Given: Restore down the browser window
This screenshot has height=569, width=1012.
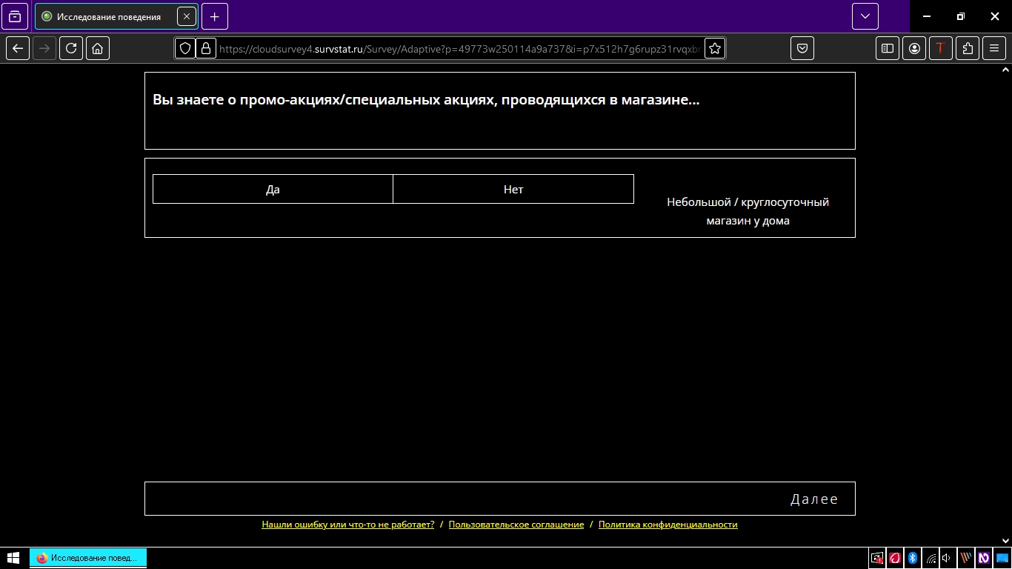Looking at the screenshot, I should click(961, 16).
